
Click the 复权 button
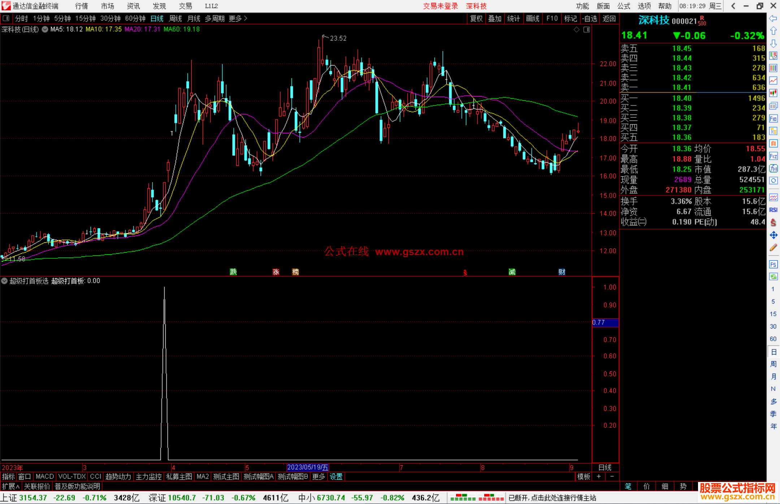[476, 18]
